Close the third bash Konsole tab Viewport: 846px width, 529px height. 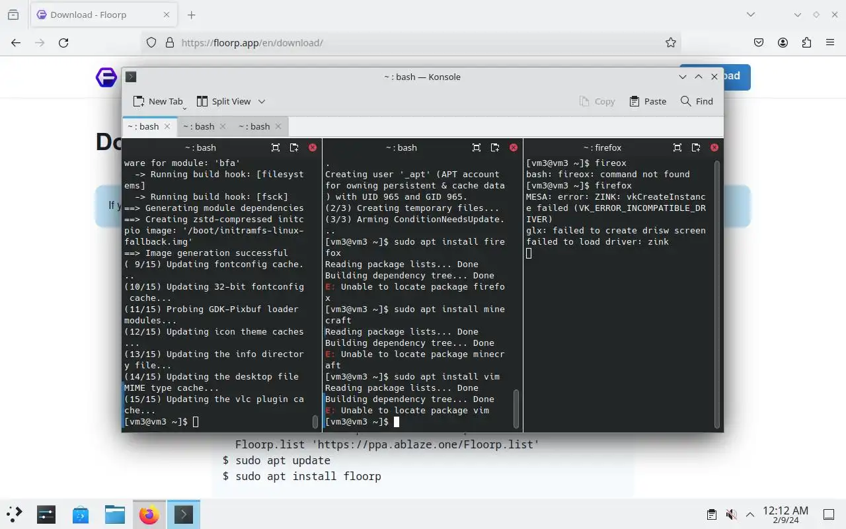click(278, 126)
